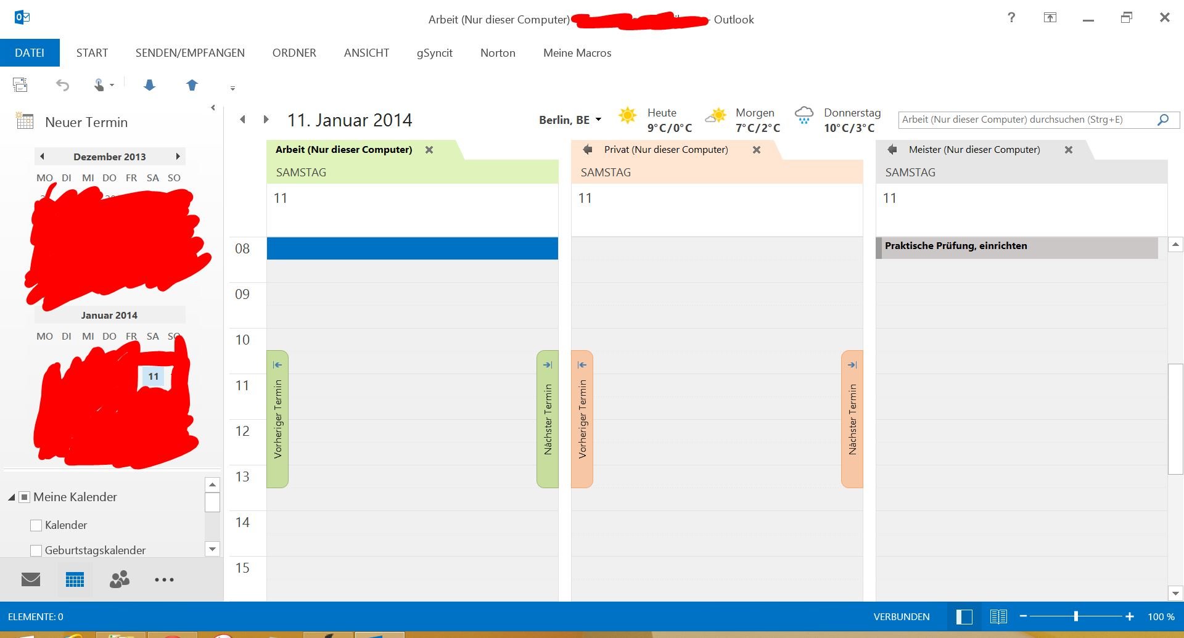The image size is (1184, 638).
Task: Go to next month after Dezember 2013
Action: pyautogui.click(x=178, y=157)
